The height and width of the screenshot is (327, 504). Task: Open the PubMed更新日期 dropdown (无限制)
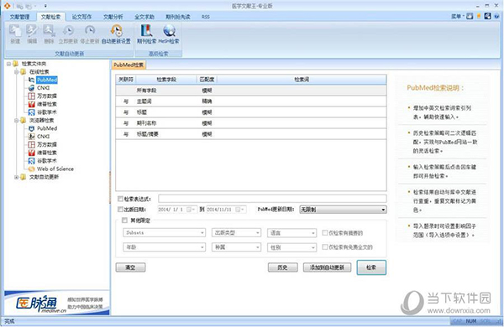(x=343, y=210)
